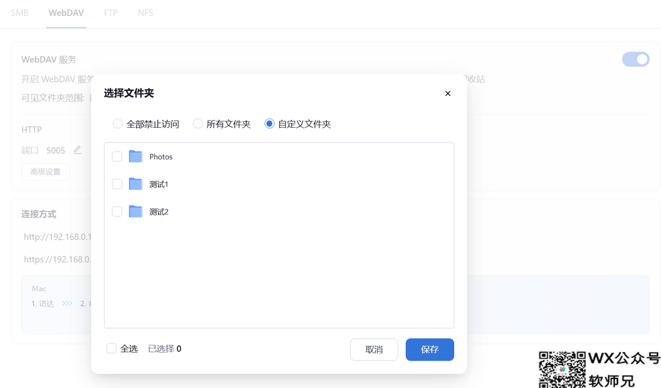Click the http://192.168.0 connection address

pyautogui.click(x=58, y=237)
